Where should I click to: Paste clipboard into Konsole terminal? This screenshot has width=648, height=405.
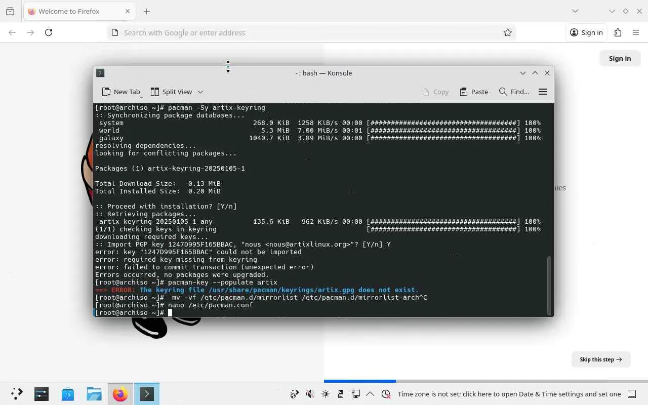click(474, 92)
